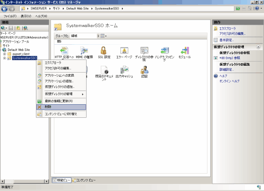Screen dimensions: 264x191
Task: Click the 基本設定 link in 操作 pane
Action: pos(227,40)
